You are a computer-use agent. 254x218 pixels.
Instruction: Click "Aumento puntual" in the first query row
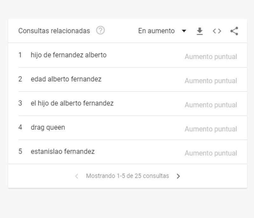point(211,57)
